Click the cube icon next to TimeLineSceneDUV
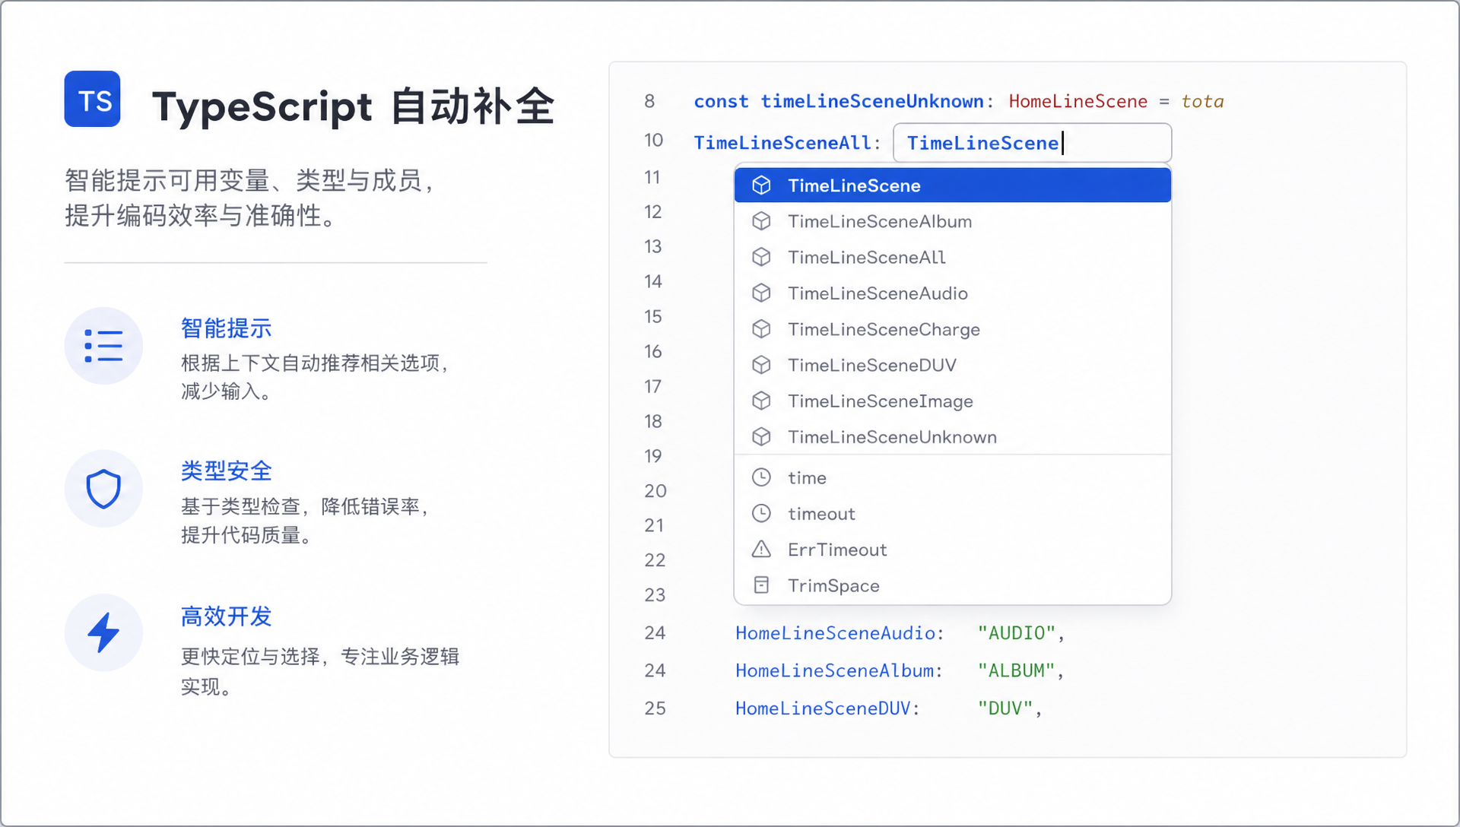This screenshot has width=1460, height=827. point(761,365)
